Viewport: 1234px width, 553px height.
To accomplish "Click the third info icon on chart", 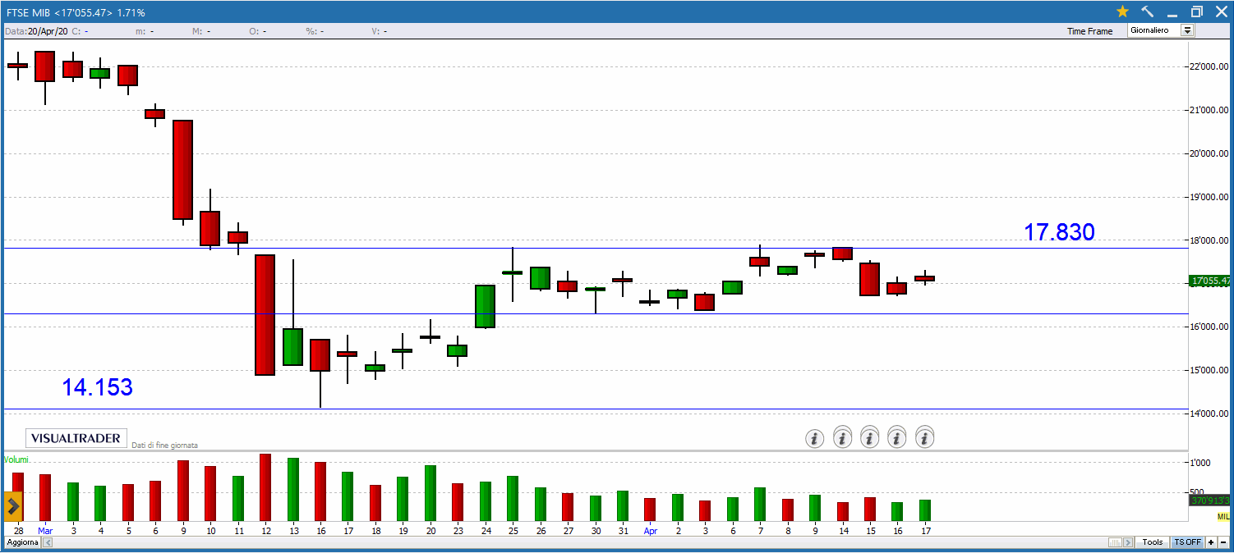I will [x=869, y=437].
